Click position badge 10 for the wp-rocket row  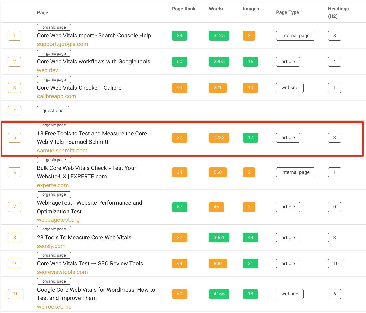16,294
